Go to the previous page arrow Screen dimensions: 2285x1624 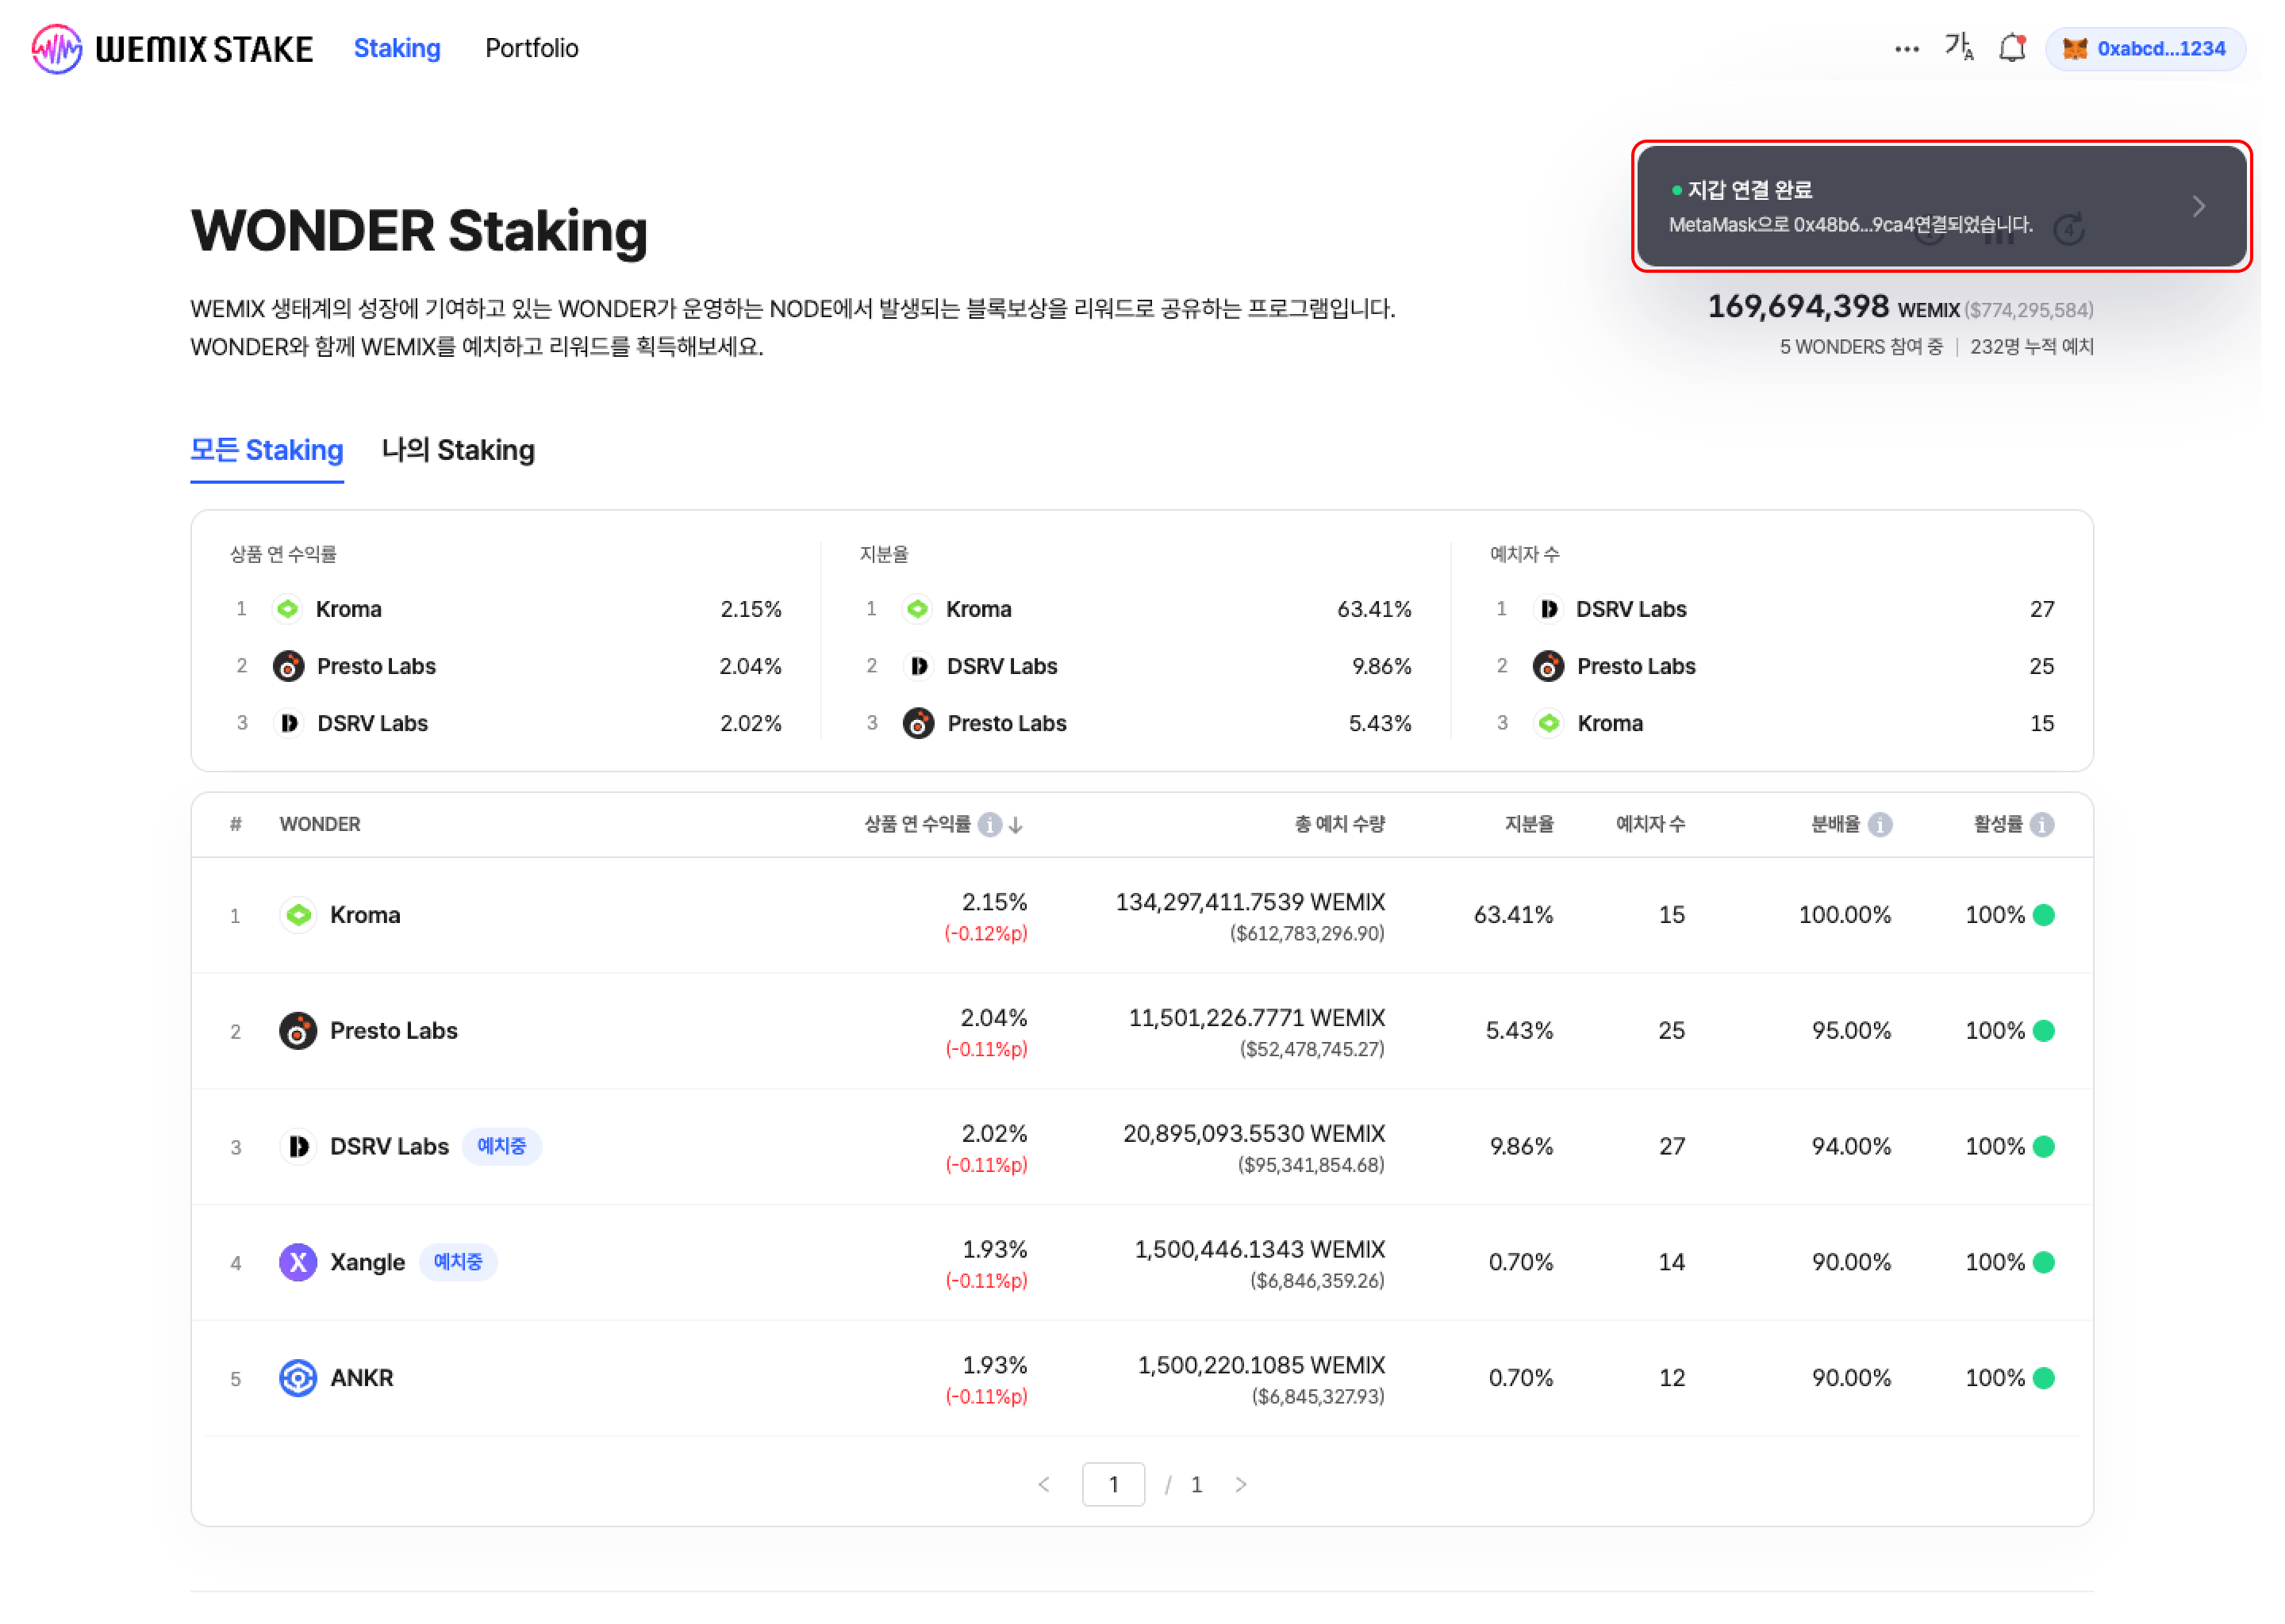[1043, 1484]
